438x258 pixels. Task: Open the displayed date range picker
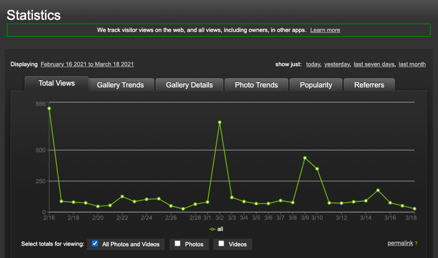pos(87,64)
